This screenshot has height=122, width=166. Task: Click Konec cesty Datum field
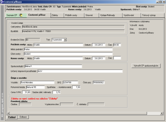99,59
